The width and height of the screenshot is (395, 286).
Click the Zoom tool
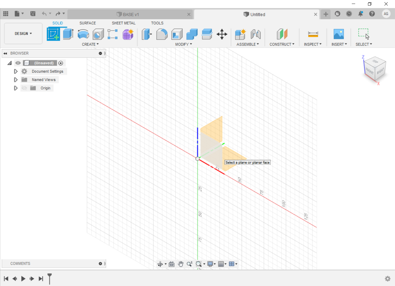click(x=189, y=264)
